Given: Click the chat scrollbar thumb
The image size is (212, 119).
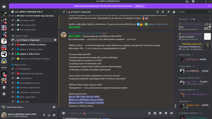Looking at the screenshot, I should [175, 106].
